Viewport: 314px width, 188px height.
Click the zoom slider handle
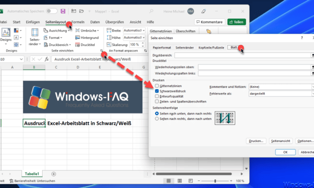tap(215, 181)
